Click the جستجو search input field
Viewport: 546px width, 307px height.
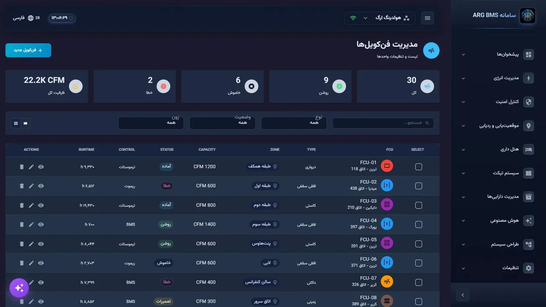(383, 123)
